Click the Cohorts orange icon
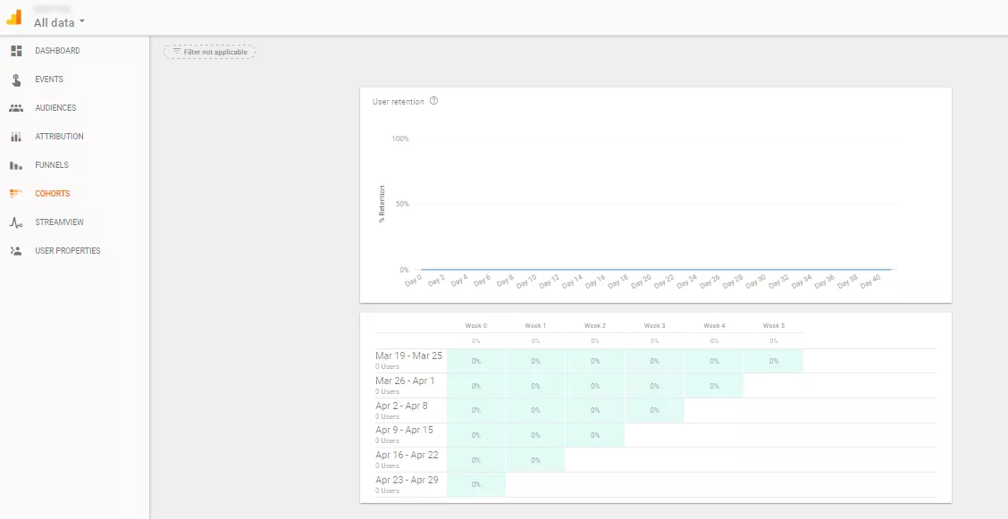 coord(16,193)
